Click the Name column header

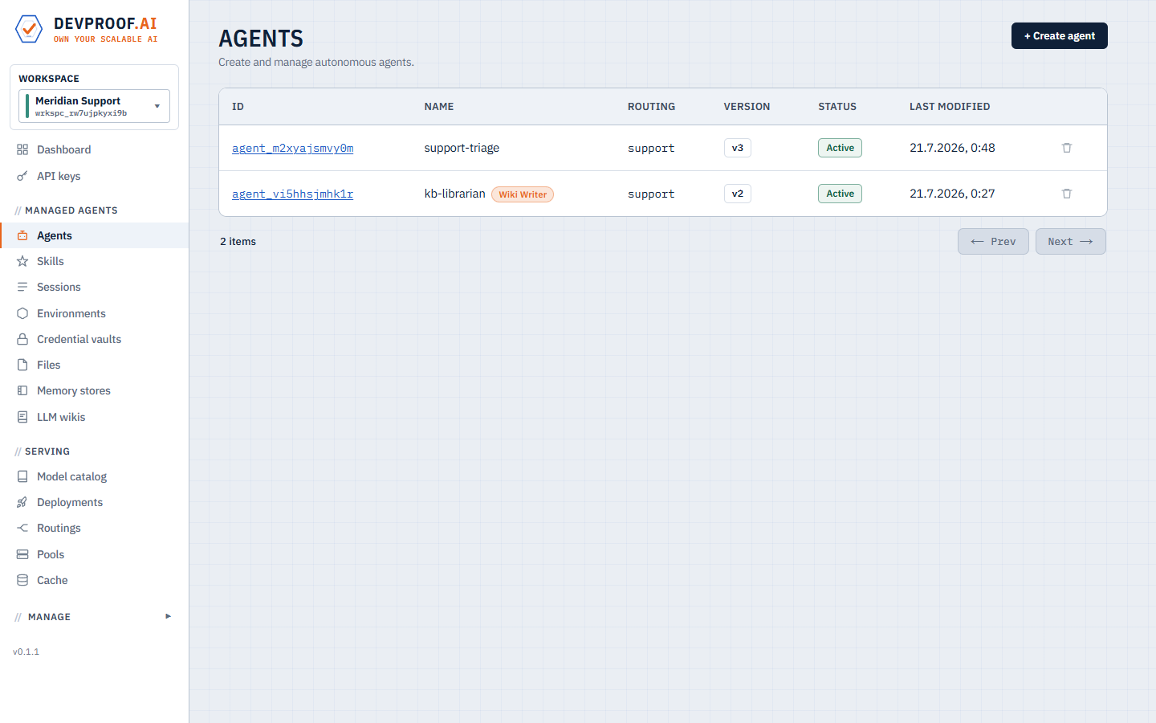point(439,107)
